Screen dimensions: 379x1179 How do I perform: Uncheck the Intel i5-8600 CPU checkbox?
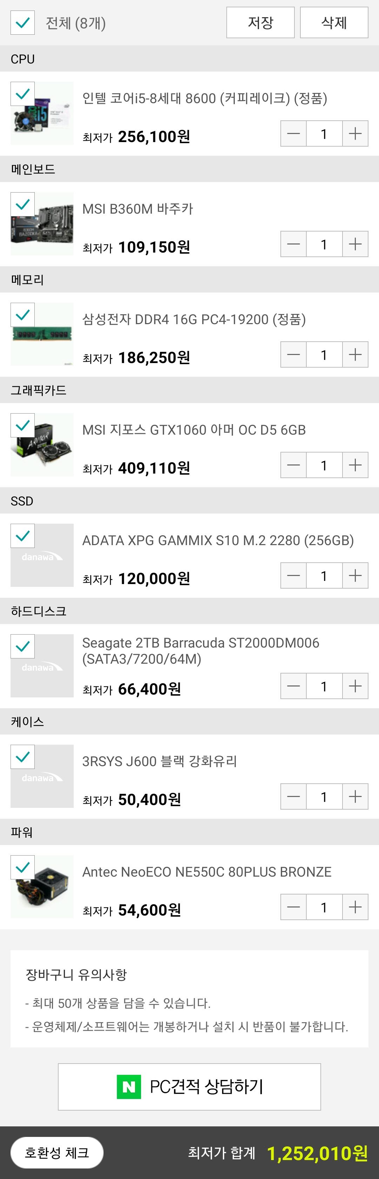pyautogui.click(x=22, y=94)
